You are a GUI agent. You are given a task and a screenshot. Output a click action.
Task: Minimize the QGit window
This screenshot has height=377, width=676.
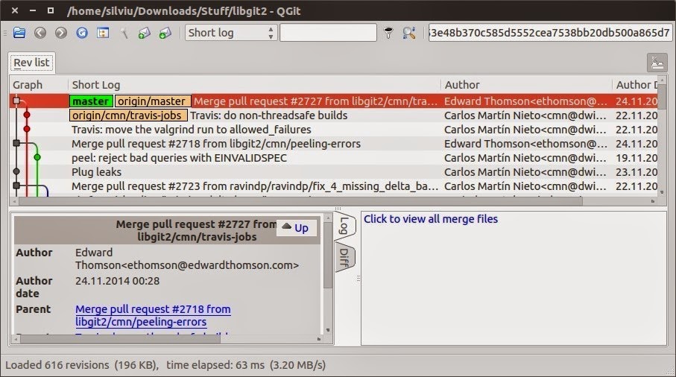click(33, 10)
